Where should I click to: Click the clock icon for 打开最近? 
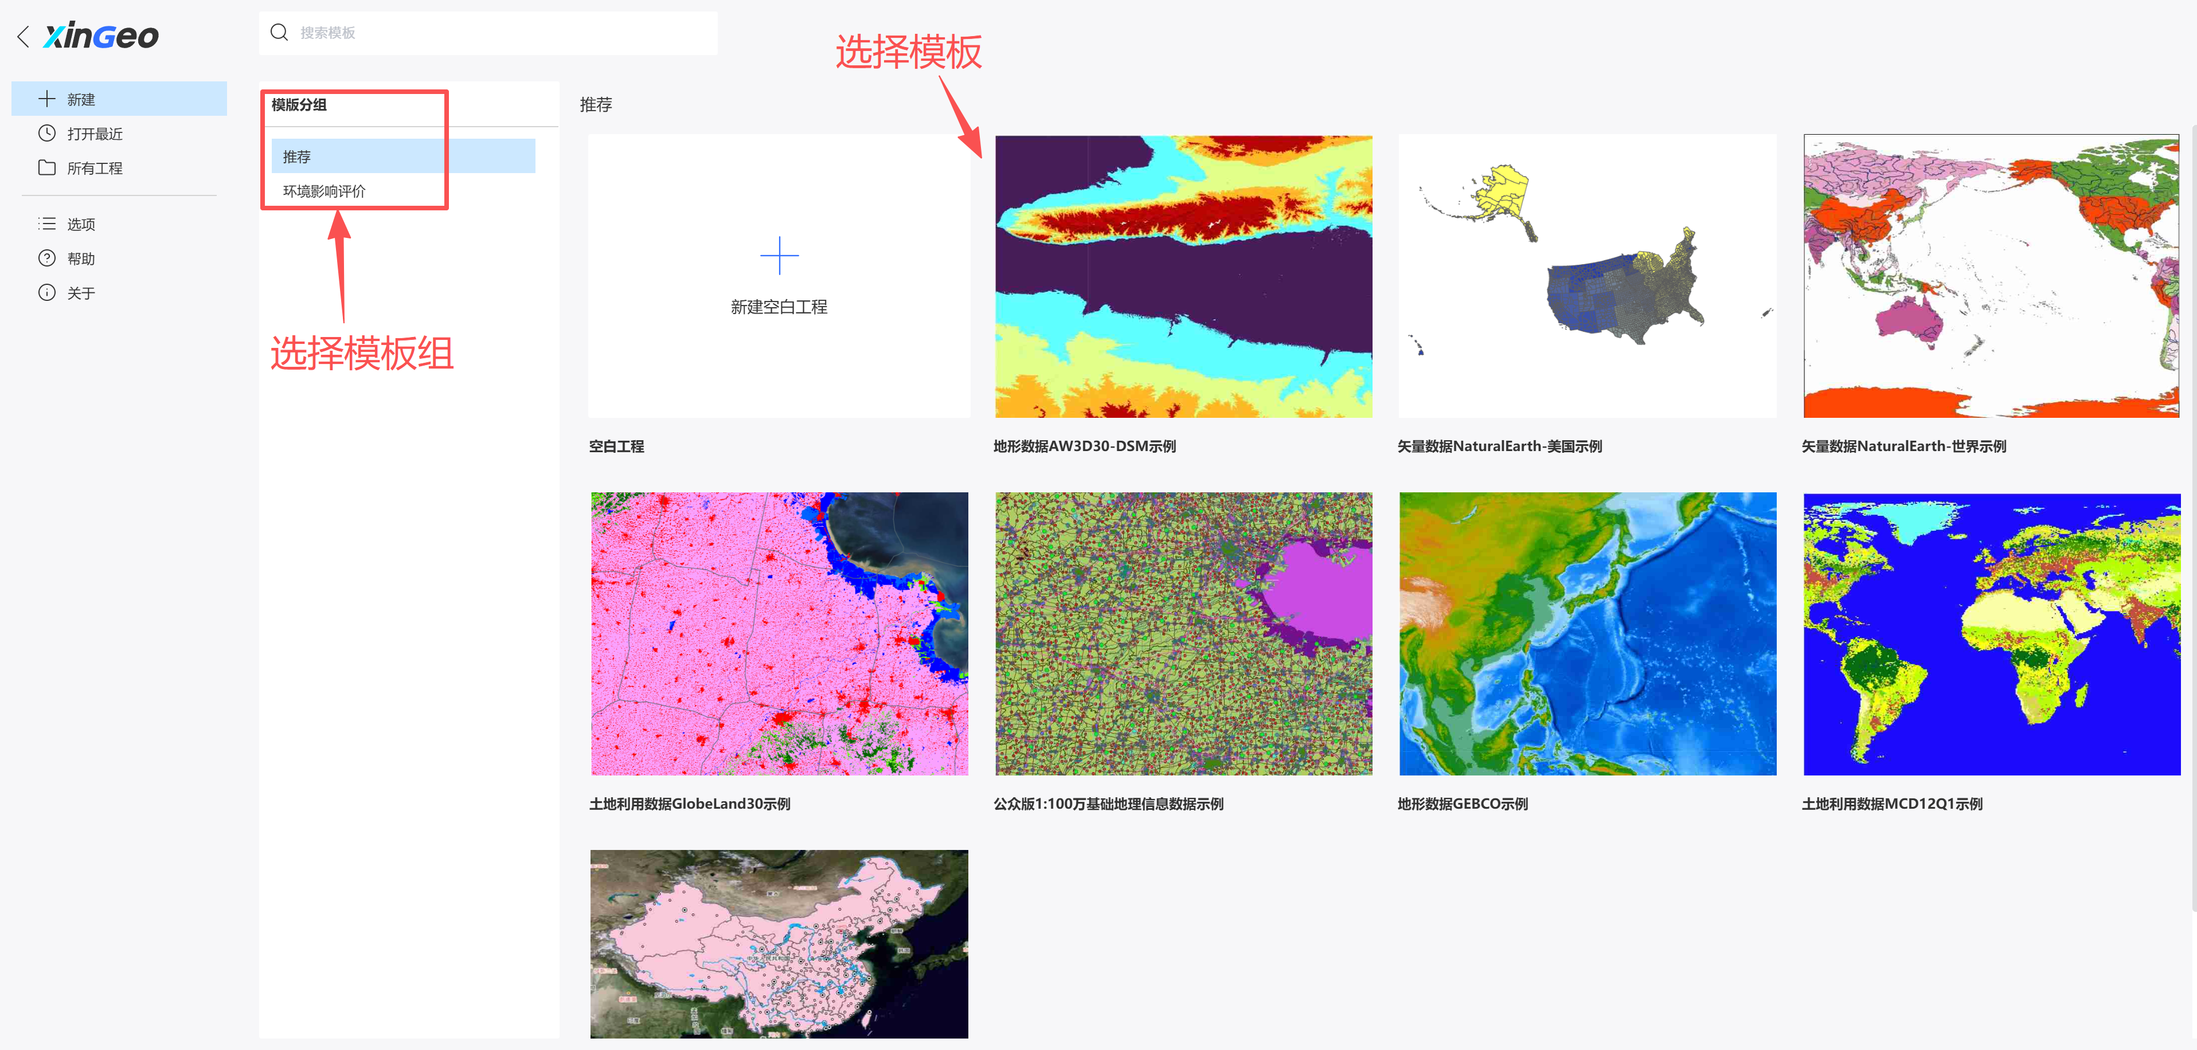47,133
